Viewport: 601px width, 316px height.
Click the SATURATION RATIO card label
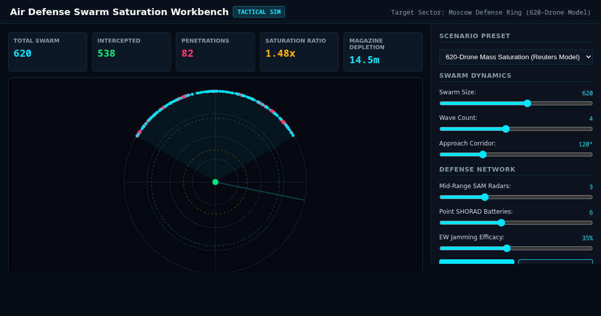tap(295, 41)
